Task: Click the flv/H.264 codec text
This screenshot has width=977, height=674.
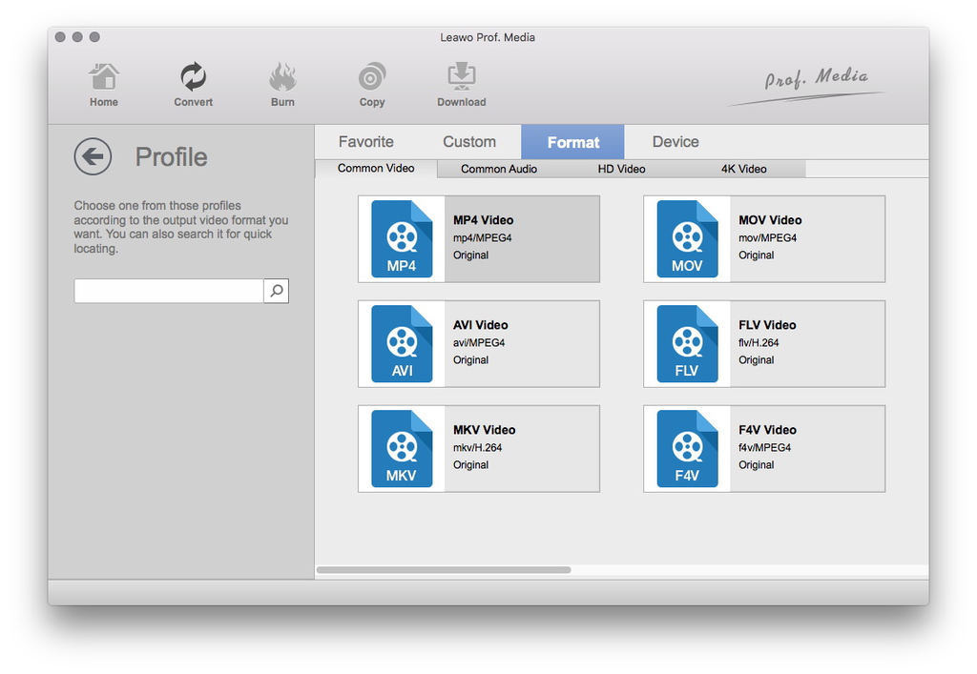Action: click(759, 343)
